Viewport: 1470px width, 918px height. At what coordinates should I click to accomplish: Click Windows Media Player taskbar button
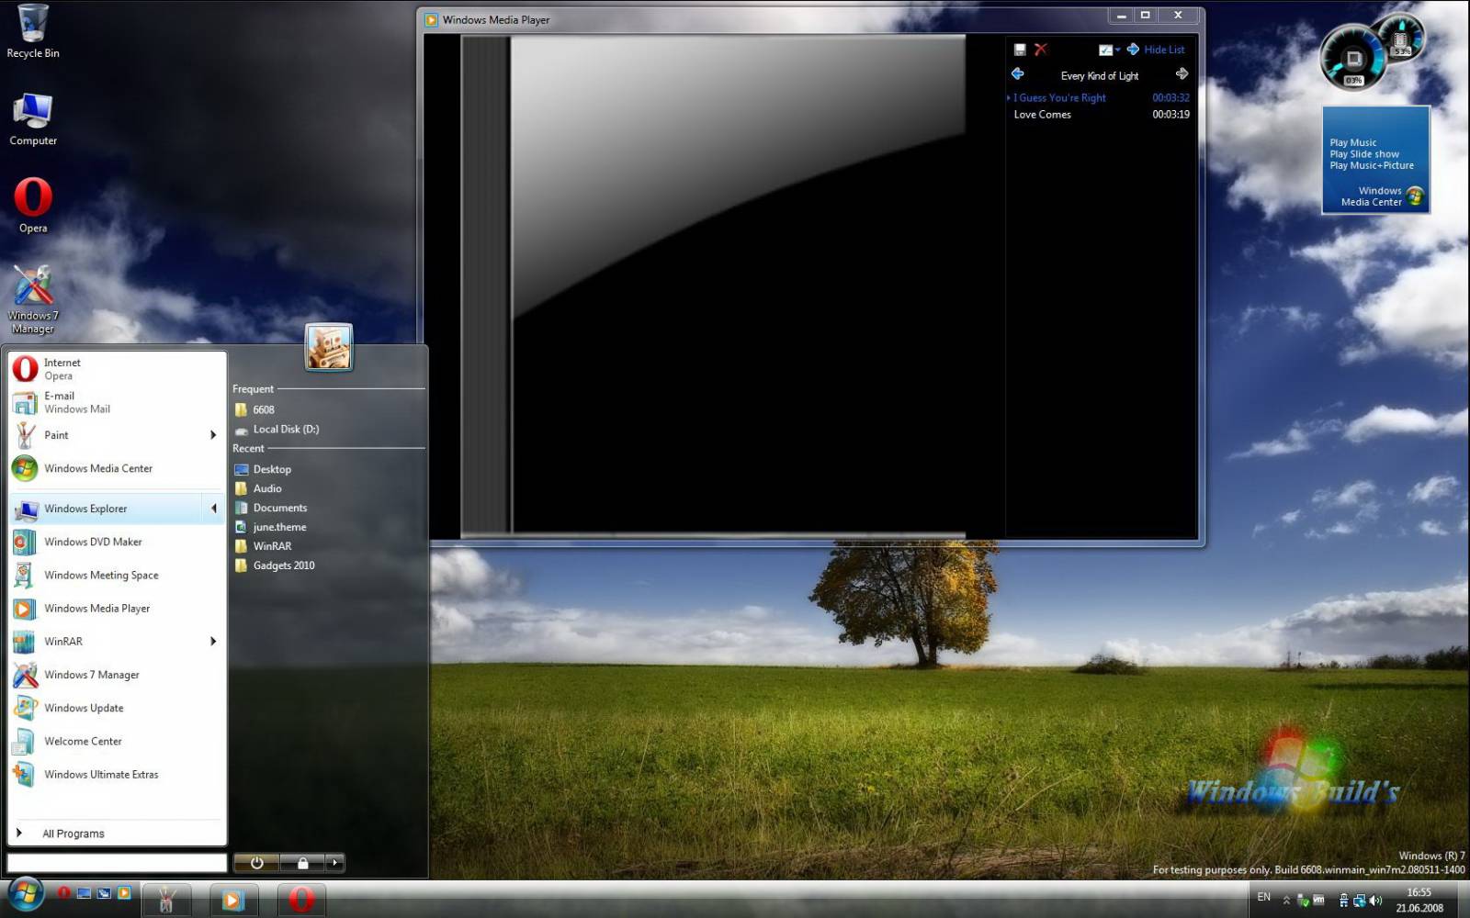pos(233,901)
